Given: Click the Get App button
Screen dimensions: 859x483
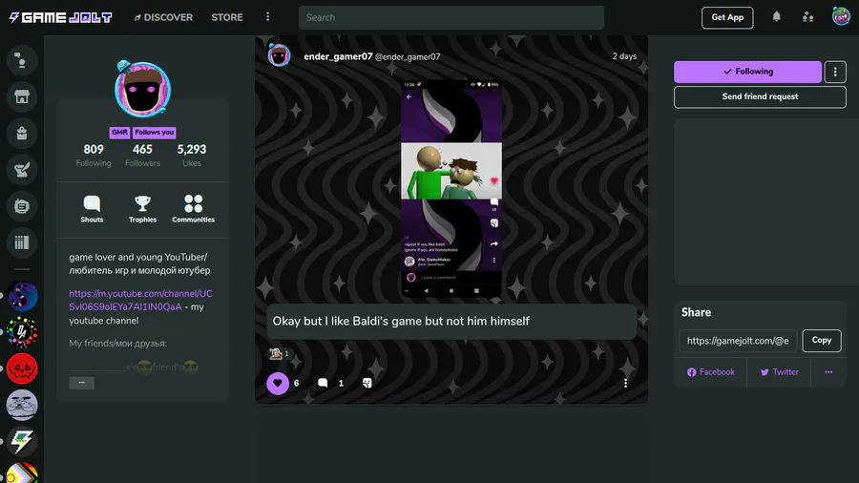Looking at the screenshot, I should pyautogui.click(x=727, y=17).
